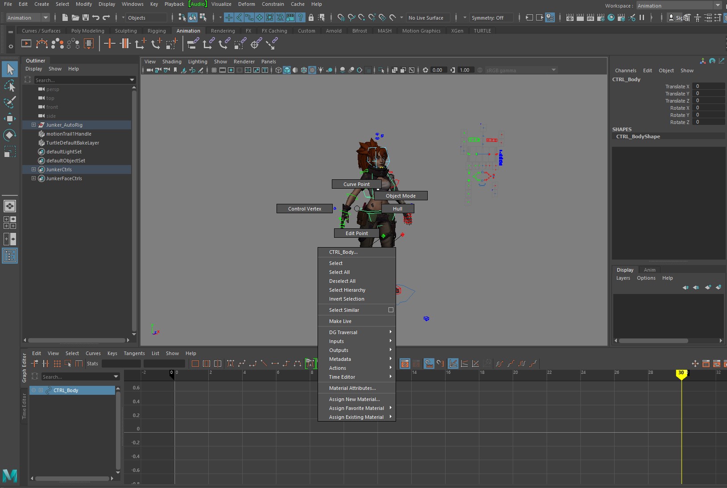Open the Outliner search filter dropdown arrow
The height and width of the screenshot is (488, 727).
click(x=132, y=80)
